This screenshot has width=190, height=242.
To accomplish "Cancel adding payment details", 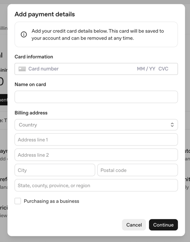I will point(134,225).
